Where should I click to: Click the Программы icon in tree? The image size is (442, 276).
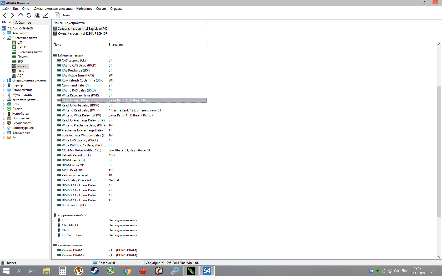point(9,118)
